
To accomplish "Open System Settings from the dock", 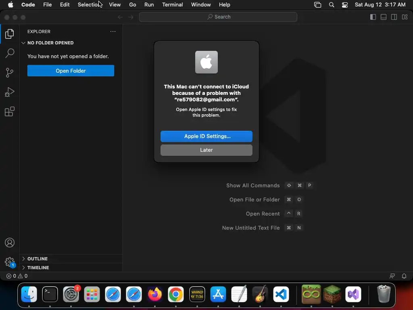I will click(x=71, y=294).
